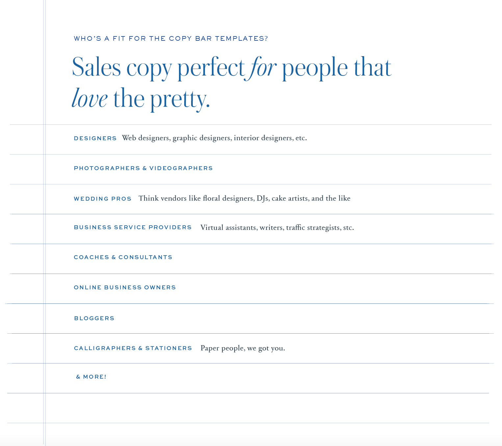Click 'Who's a fit for the Copy Bar Templates?' subheading
The width and height of the screenshot is (502, 446).
pos(171,38)
